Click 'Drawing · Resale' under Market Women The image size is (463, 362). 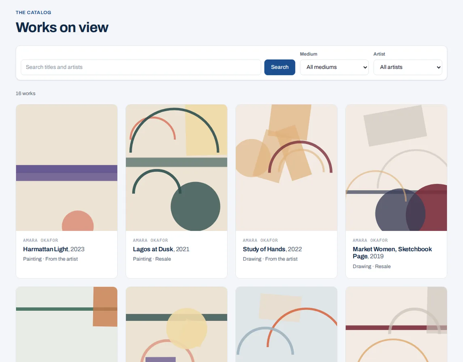coord(371,266)
